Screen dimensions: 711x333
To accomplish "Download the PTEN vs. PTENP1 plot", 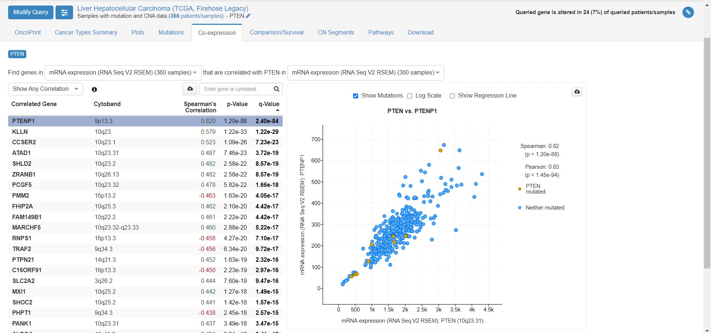I will click(577, 92).
